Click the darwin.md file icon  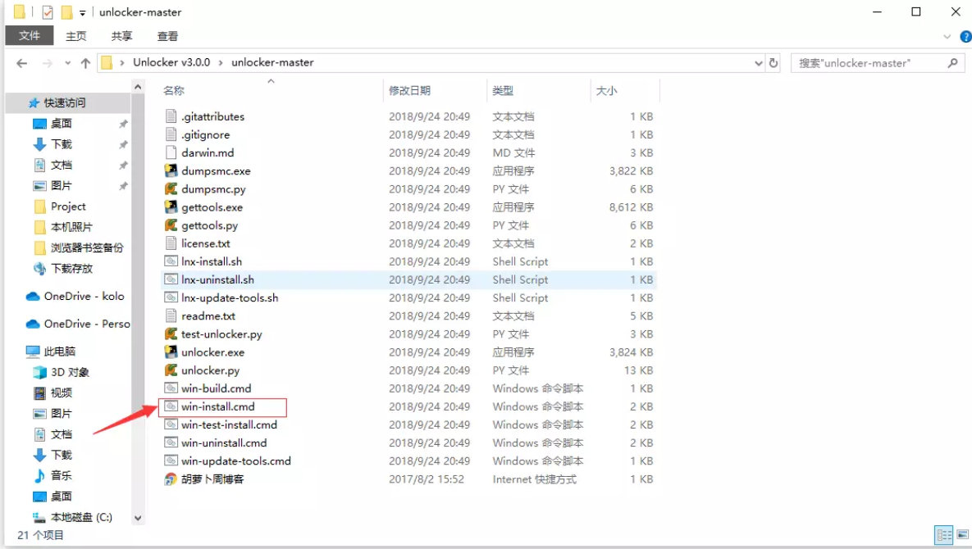coord(171,152)
